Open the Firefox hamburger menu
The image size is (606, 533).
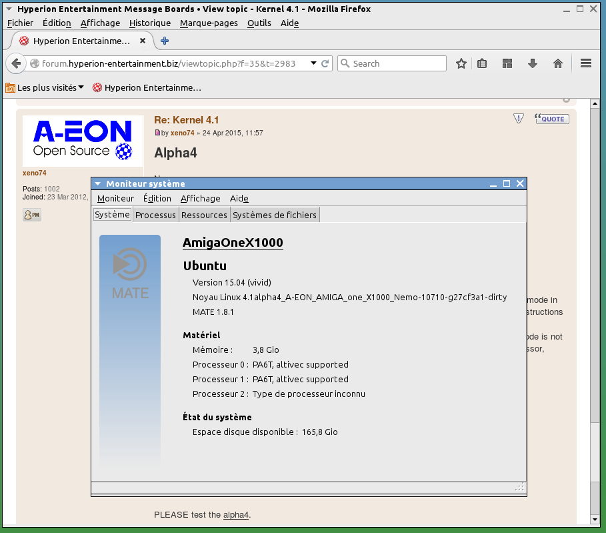click(x=586, y=63)
